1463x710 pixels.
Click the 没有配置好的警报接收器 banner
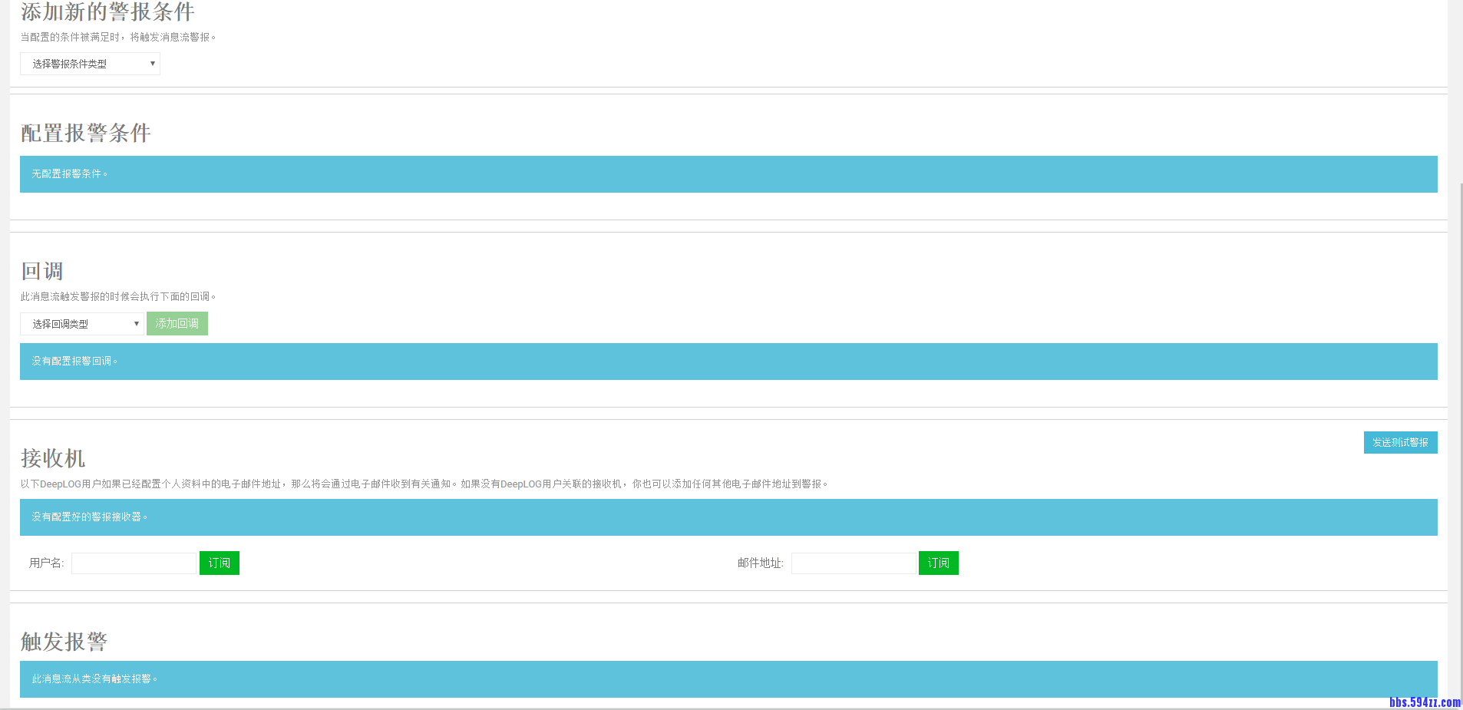(x=728, y=517)
